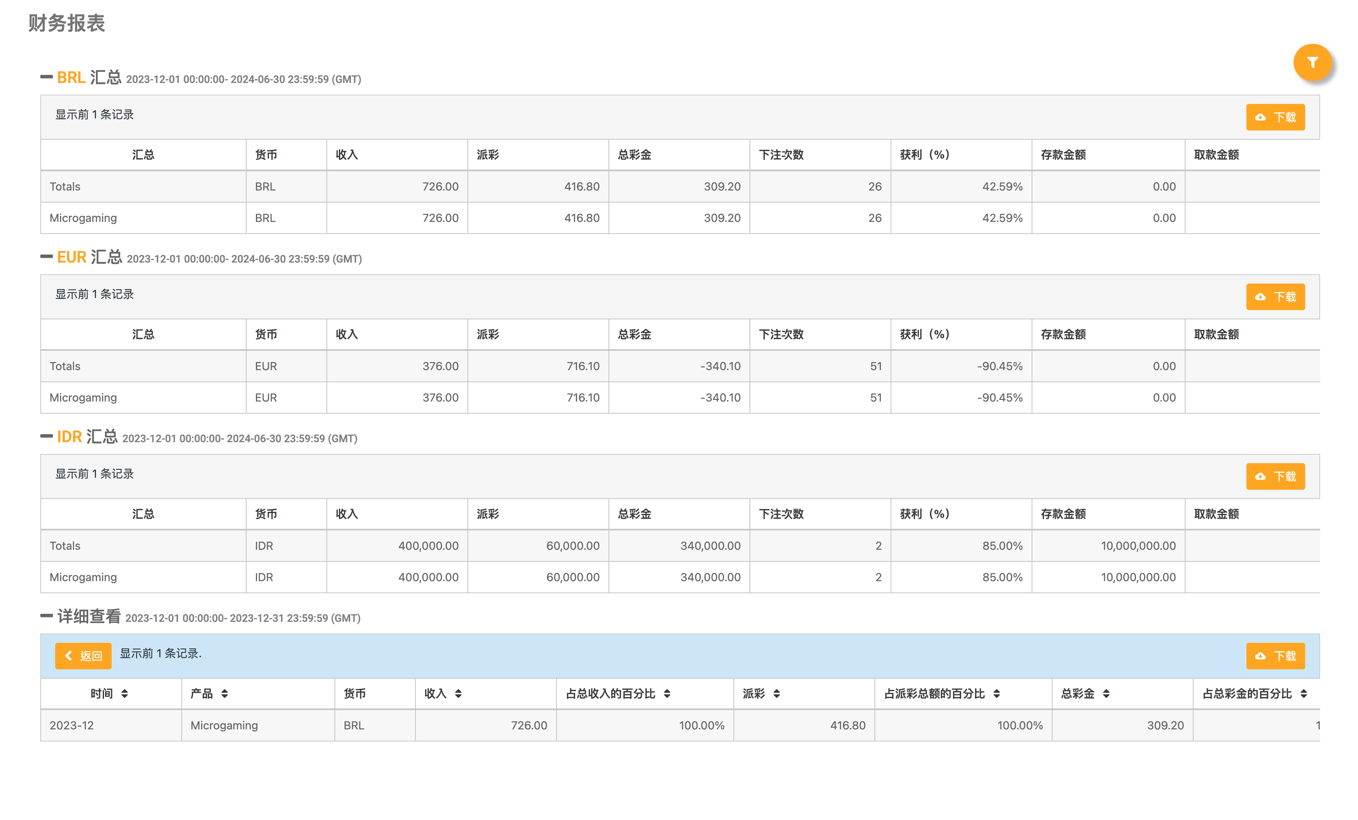Click Microgaming row in IDR table

click(x=83, y=577)
